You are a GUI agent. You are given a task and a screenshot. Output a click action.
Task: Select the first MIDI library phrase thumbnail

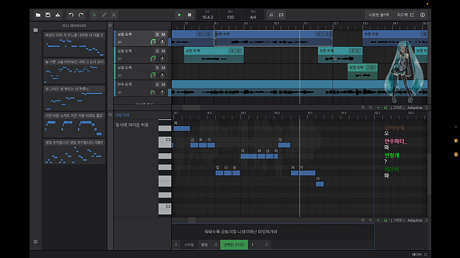coord(74,47)
